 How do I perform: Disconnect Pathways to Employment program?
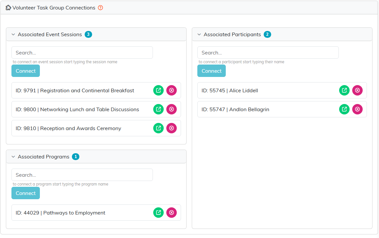point(172,213)
